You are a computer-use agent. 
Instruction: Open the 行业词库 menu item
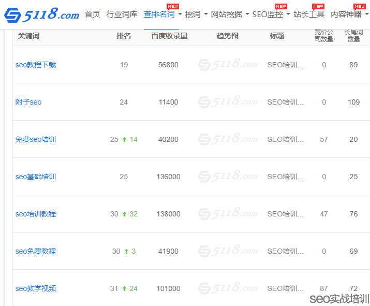(x=122, y=14)
